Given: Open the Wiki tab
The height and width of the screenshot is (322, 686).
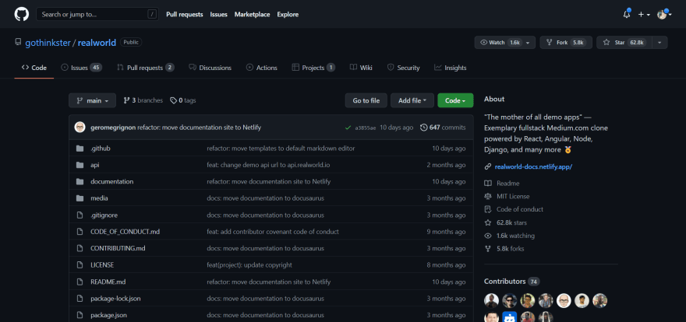Looking at the screenshot, I should [x=361, y=68].
